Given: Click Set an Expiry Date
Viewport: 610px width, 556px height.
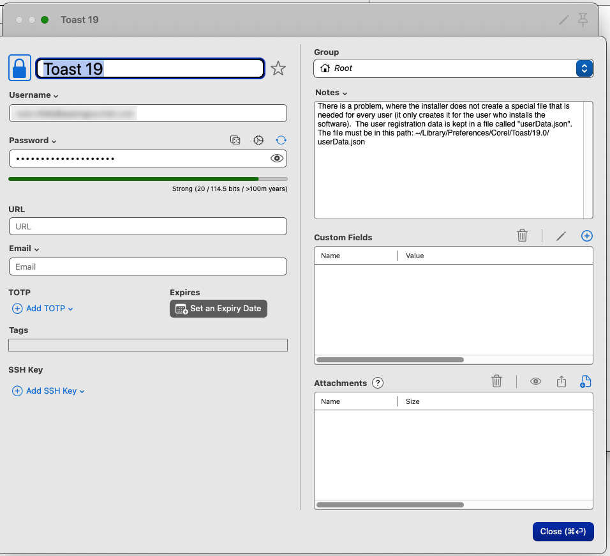Looking at the screenshot, I should 218,308.
